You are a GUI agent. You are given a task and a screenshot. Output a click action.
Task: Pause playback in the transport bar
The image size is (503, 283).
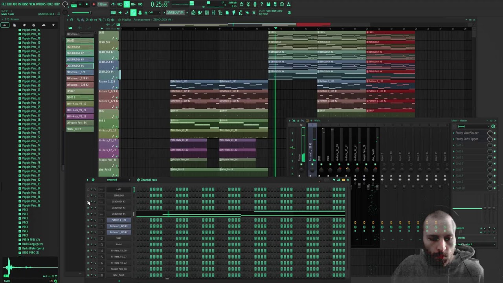pos(80,4)
